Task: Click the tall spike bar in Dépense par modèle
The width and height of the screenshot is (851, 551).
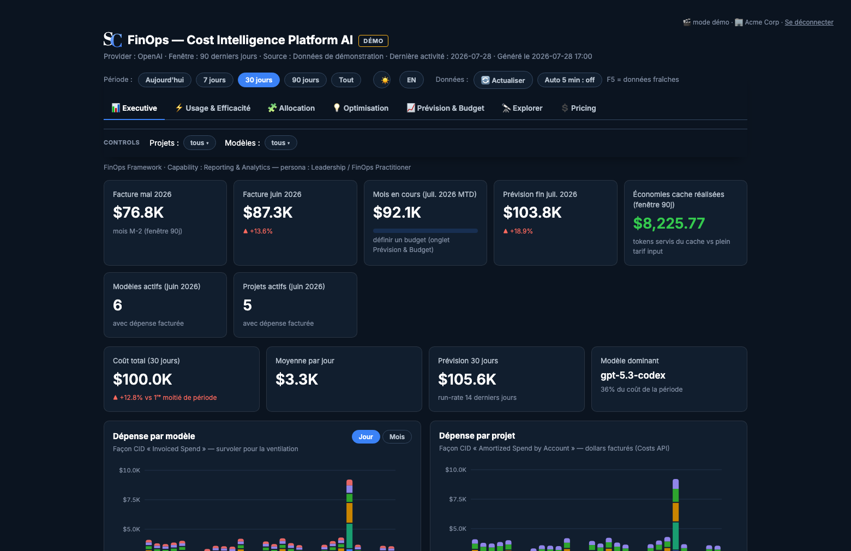Action: [x=350, y=514]
